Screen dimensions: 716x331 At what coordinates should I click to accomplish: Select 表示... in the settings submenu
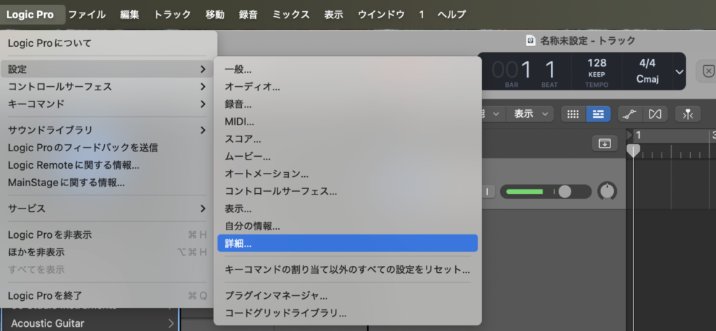click(348, 209)
